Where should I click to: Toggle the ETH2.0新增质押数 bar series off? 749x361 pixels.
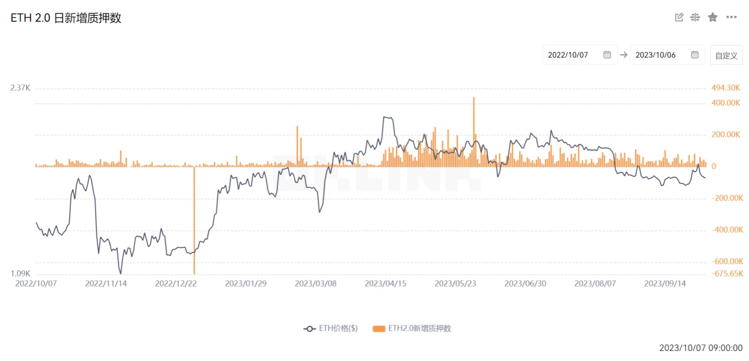point(419,329)
